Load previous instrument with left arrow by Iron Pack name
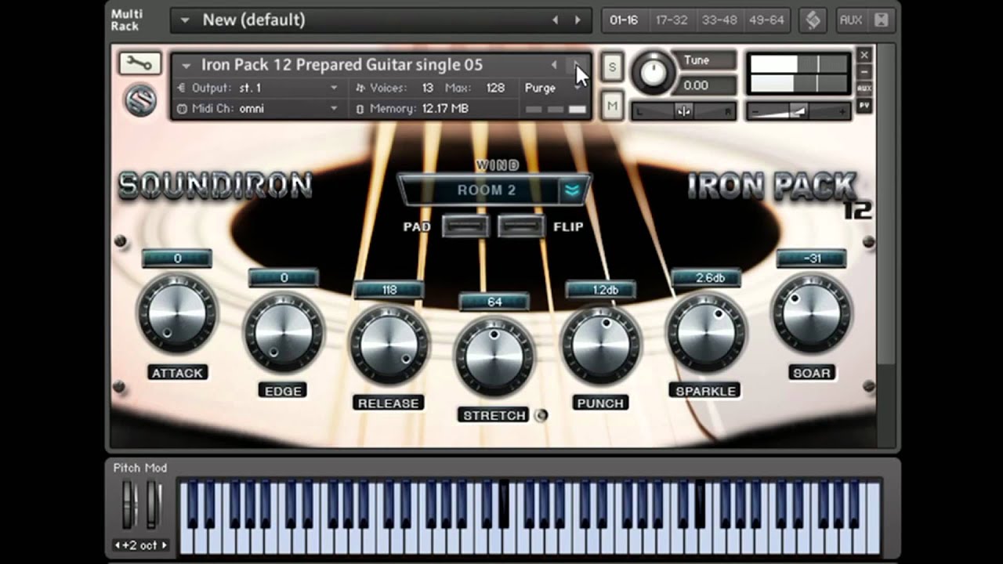Image resolution: width=1003 pixels, height=564 pixels. coord(554,65)
